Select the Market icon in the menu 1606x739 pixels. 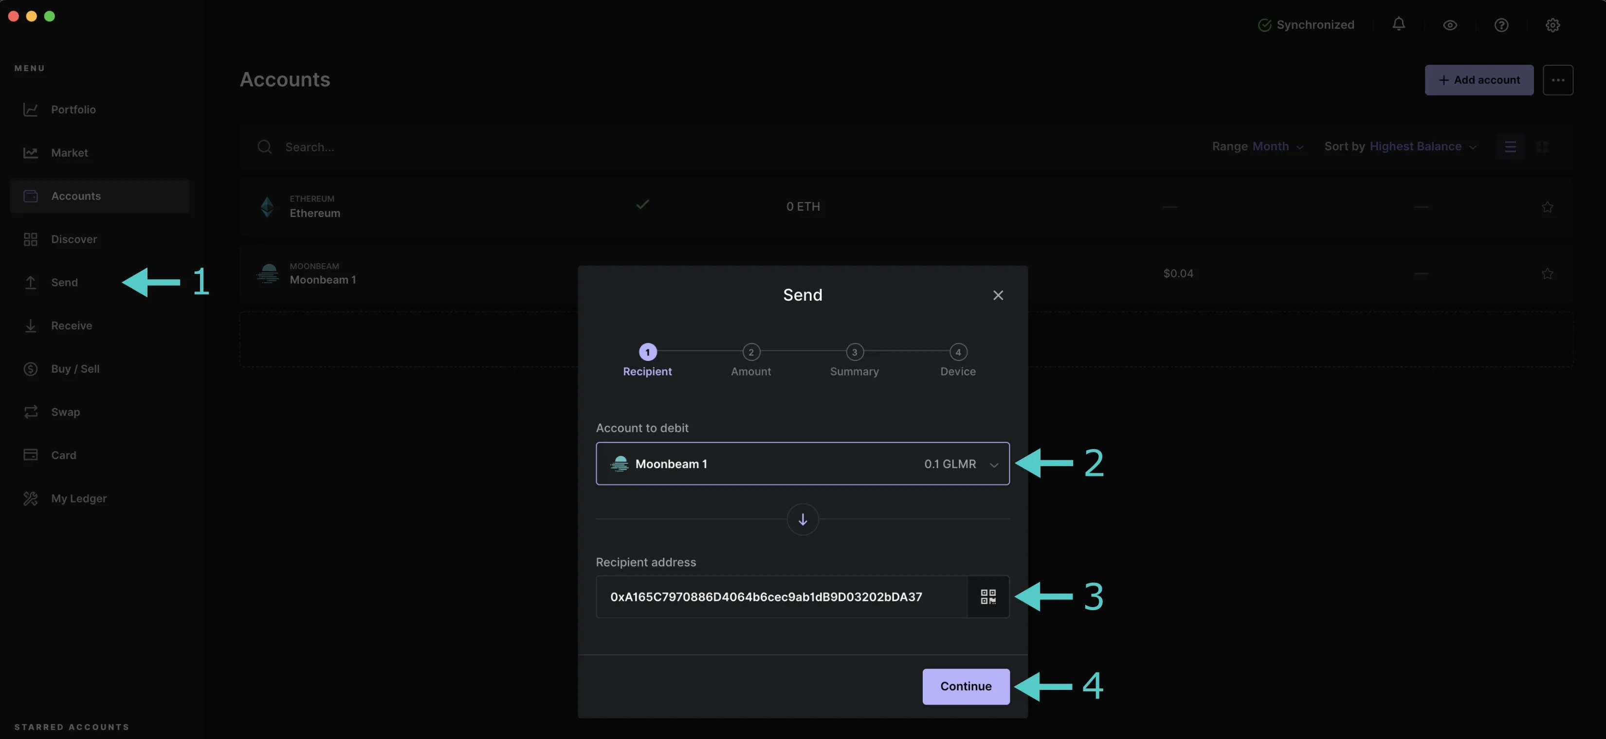[x=70, y=152]
